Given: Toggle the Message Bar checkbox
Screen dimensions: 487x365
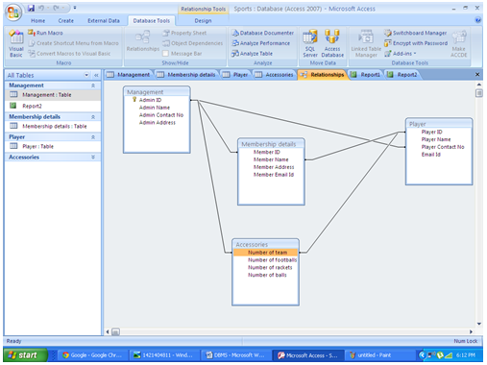Looking at the screenshot, I should click(x=165, y=54).
